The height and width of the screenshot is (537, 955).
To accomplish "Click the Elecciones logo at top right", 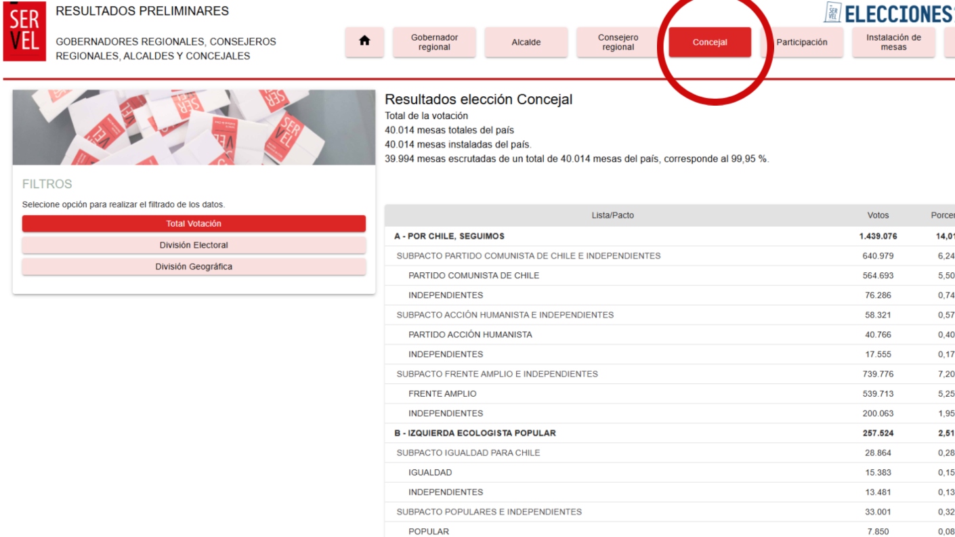I will (x=889, y=13).
